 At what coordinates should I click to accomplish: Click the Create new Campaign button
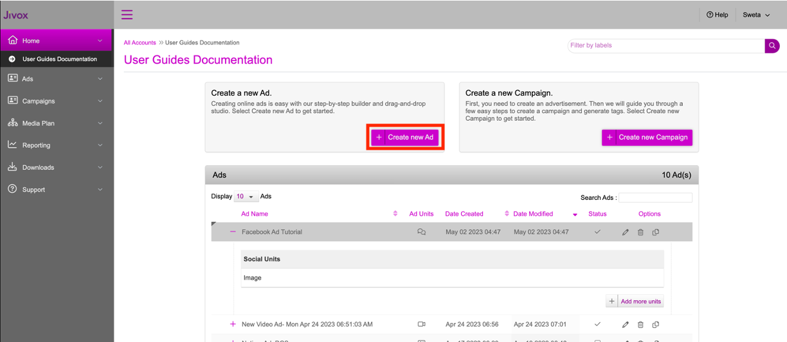(x=647, y=137)
